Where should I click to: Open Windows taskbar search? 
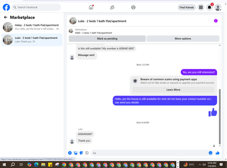[13, 164]
